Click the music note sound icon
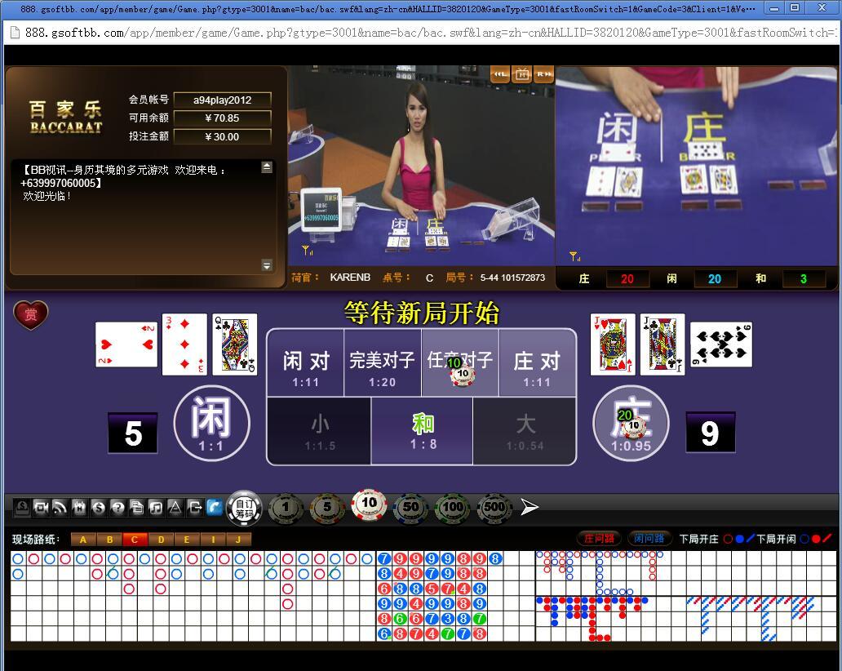Viewport: 842px width, 671px height. pos(155,508)
